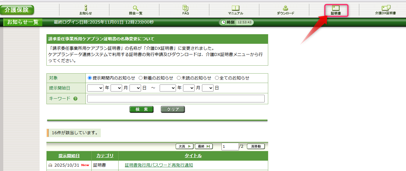Click the クリア button

coord(173,109)
